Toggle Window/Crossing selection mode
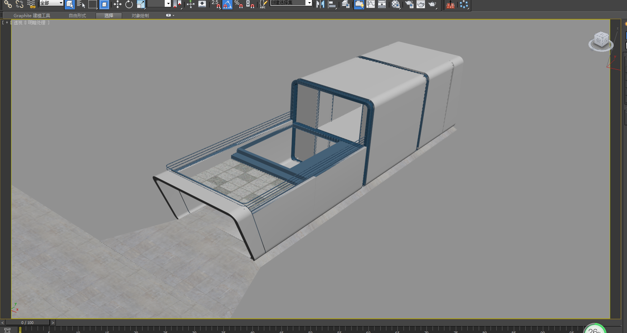The image size is (627, 333). point(104,4)
